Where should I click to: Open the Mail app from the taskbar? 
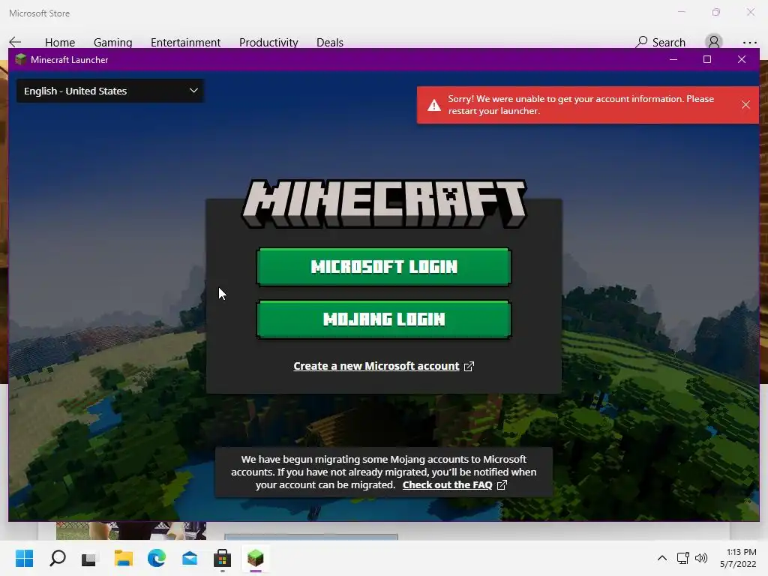190,558
